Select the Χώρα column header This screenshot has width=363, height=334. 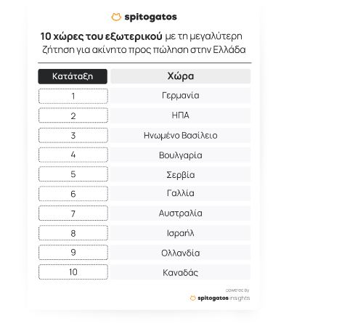click(181, 76)
